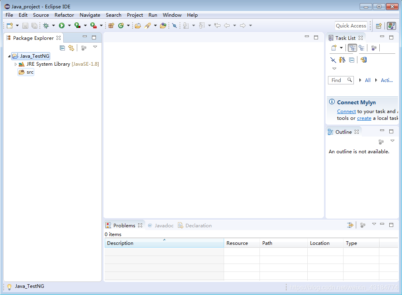Run the program with green play

[62, 25]
